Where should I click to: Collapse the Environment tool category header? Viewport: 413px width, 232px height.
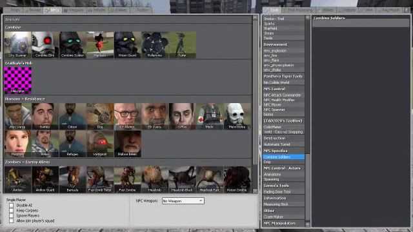coord(283,44)
